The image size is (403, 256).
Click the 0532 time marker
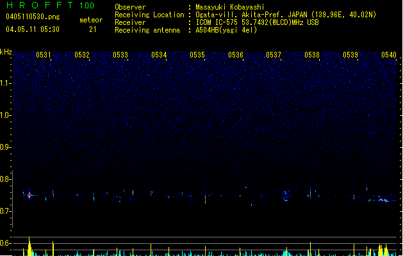(82, 55)
